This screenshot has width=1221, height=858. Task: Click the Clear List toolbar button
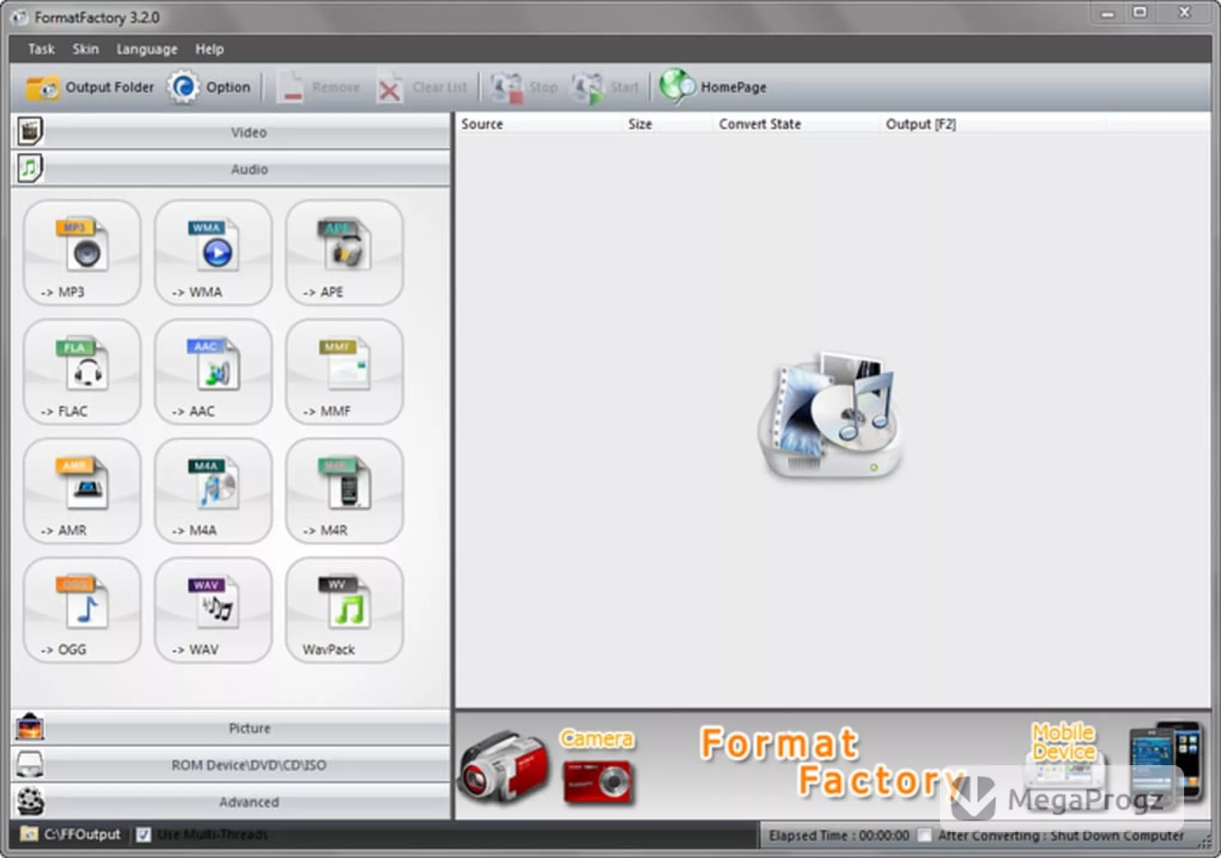click(x=422, y=87)
